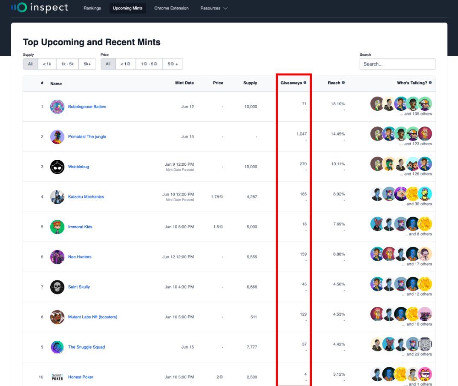Click inside the Search field
This screenshot has height=386, width=458.
(x=397, y=63)
